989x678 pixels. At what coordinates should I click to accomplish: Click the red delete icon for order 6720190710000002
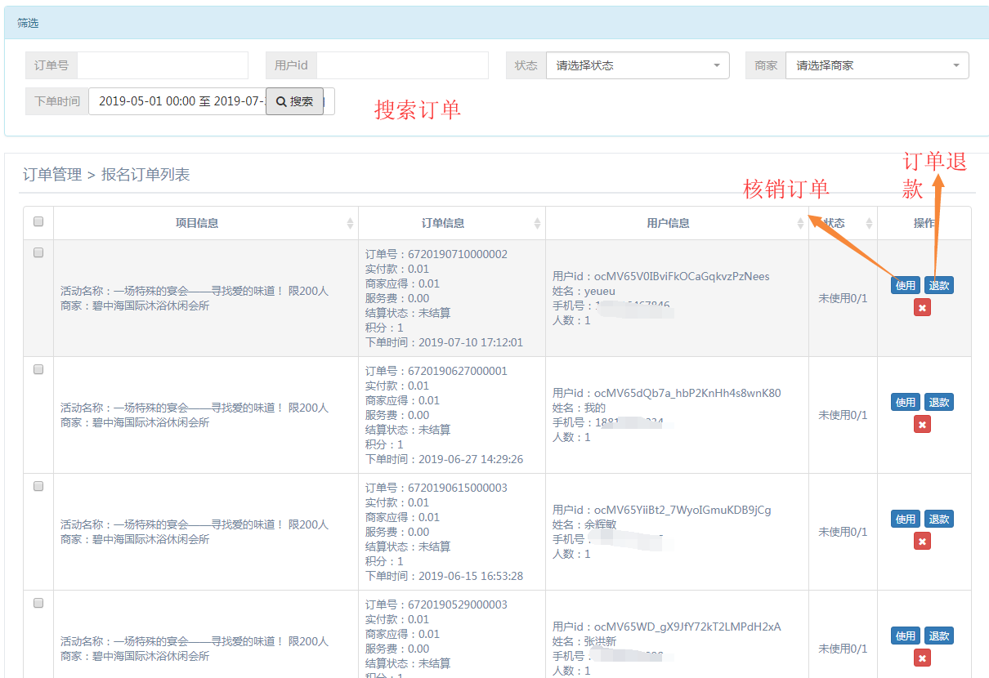pyautogui.click(x=922, y=307)
